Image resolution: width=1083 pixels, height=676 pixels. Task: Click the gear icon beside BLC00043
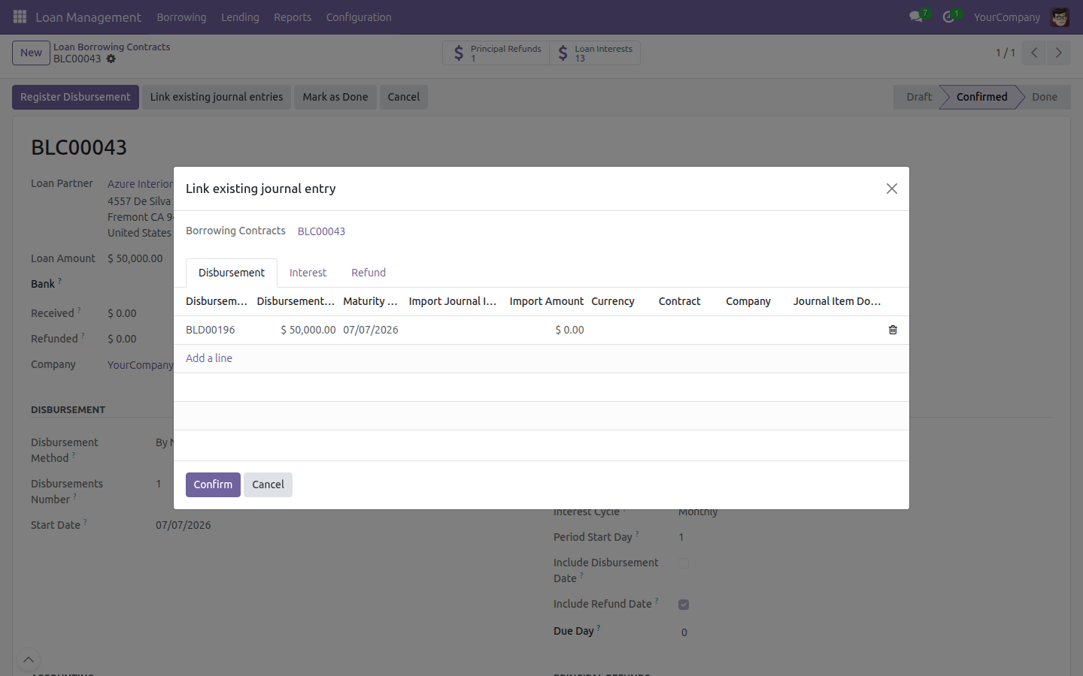(x=111, y=59)
